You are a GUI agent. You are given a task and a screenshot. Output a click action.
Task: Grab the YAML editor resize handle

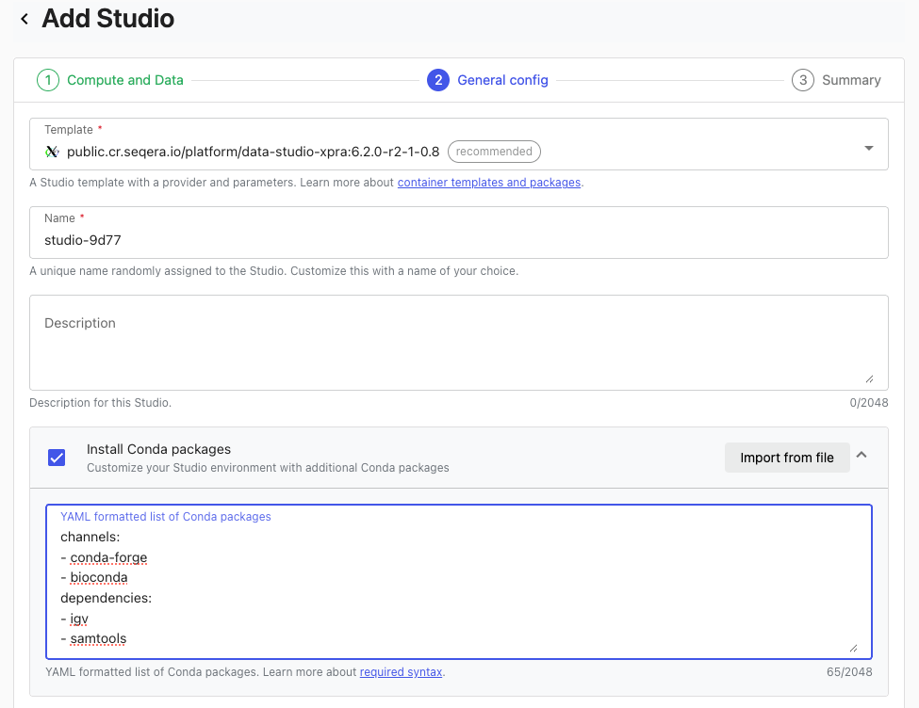pos(853,648)
